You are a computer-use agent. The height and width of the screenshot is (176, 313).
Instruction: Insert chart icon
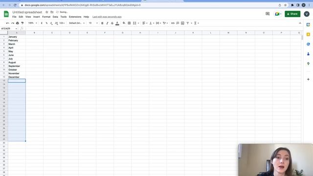click(182, 23)
